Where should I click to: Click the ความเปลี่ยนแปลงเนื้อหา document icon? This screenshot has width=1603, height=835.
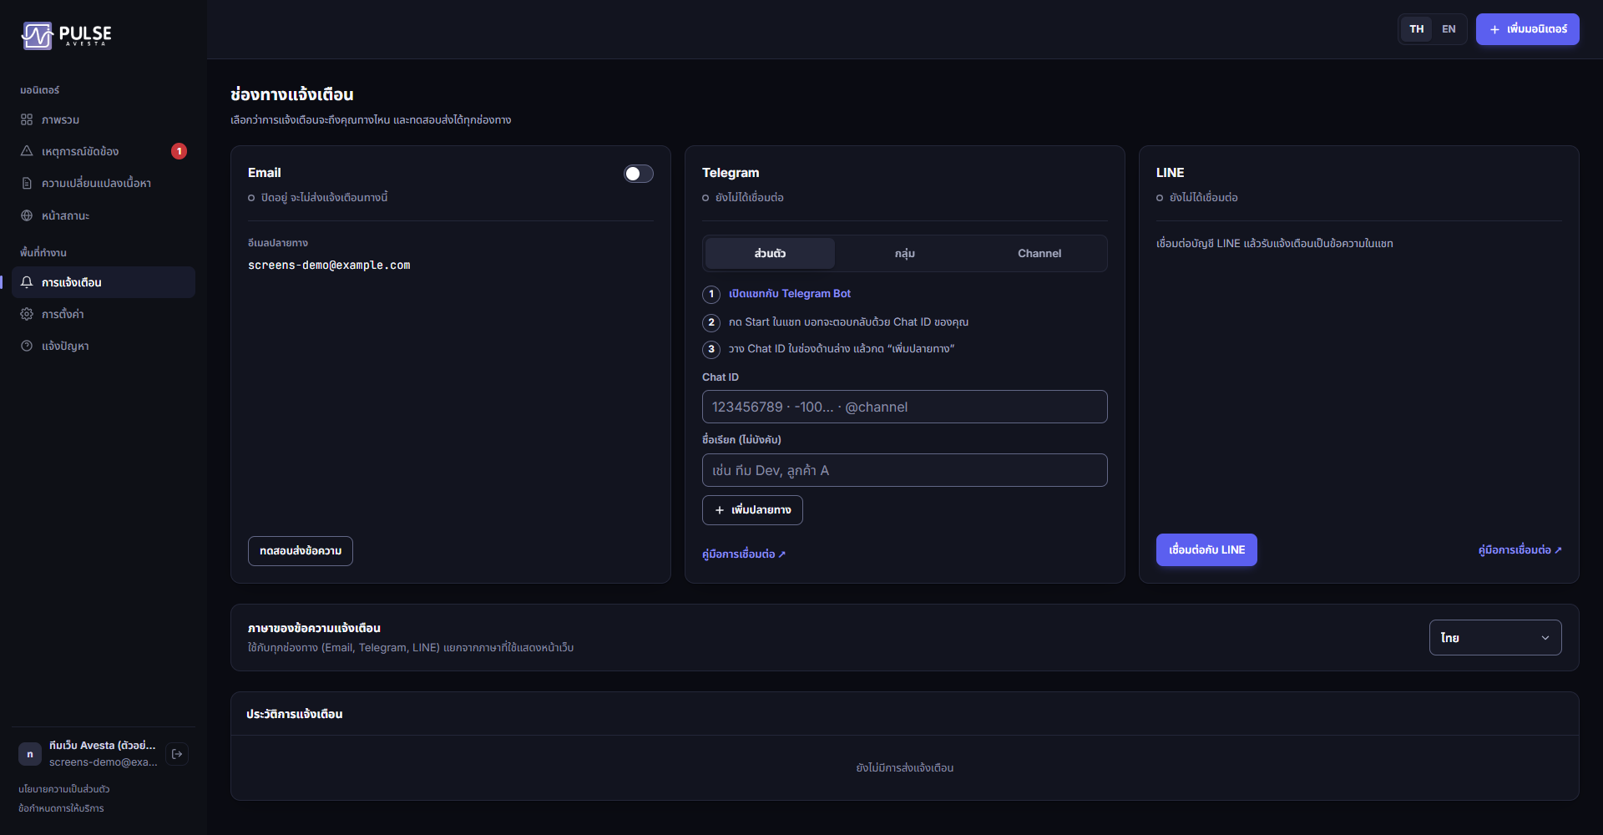point(27,183)
